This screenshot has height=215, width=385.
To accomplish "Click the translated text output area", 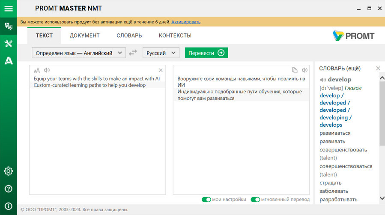I will pos(241,130).
